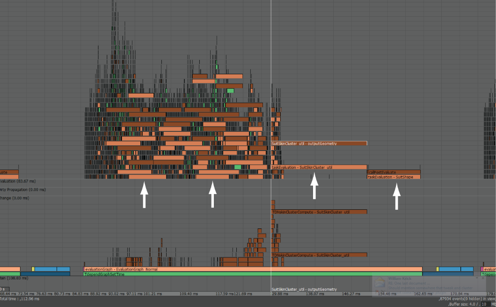Click the 138.07 ms time axis label
496x307 pixels.
tap(315, 294)
